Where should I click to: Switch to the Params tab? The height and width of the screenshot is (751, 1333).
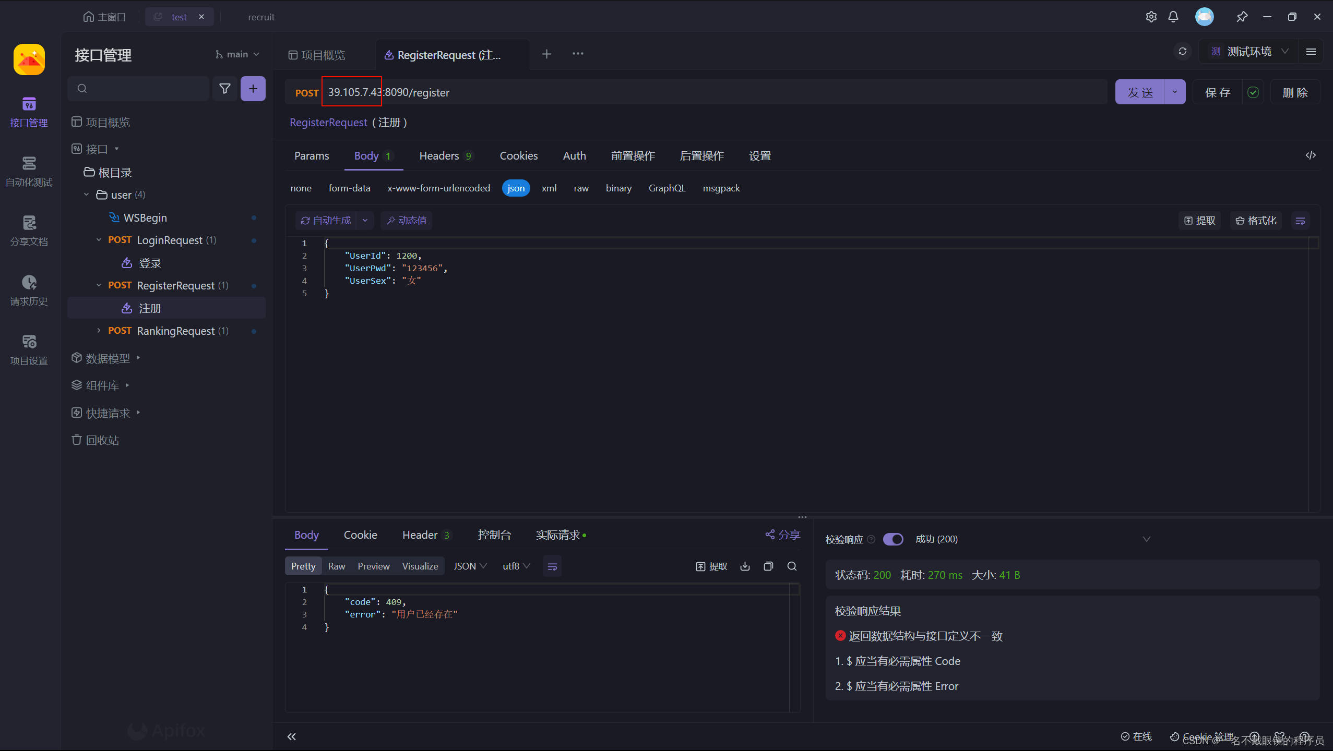coord(312,156)
